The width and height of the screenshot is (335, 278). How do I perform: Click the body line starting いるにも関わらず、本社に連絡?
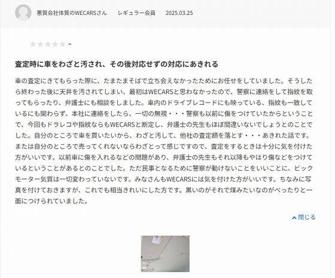pos(164,114)
